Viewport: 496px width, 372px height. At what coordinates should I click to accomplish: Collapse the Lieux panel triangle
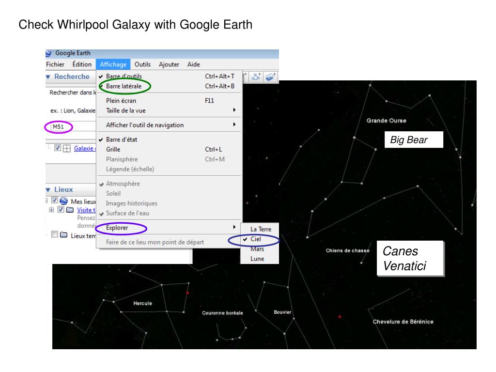(48, 190)
